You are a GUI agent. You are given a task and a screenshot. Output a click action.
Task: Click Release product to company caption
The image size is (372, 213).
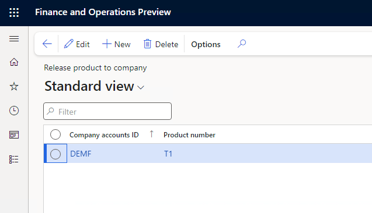coord(95,68)
